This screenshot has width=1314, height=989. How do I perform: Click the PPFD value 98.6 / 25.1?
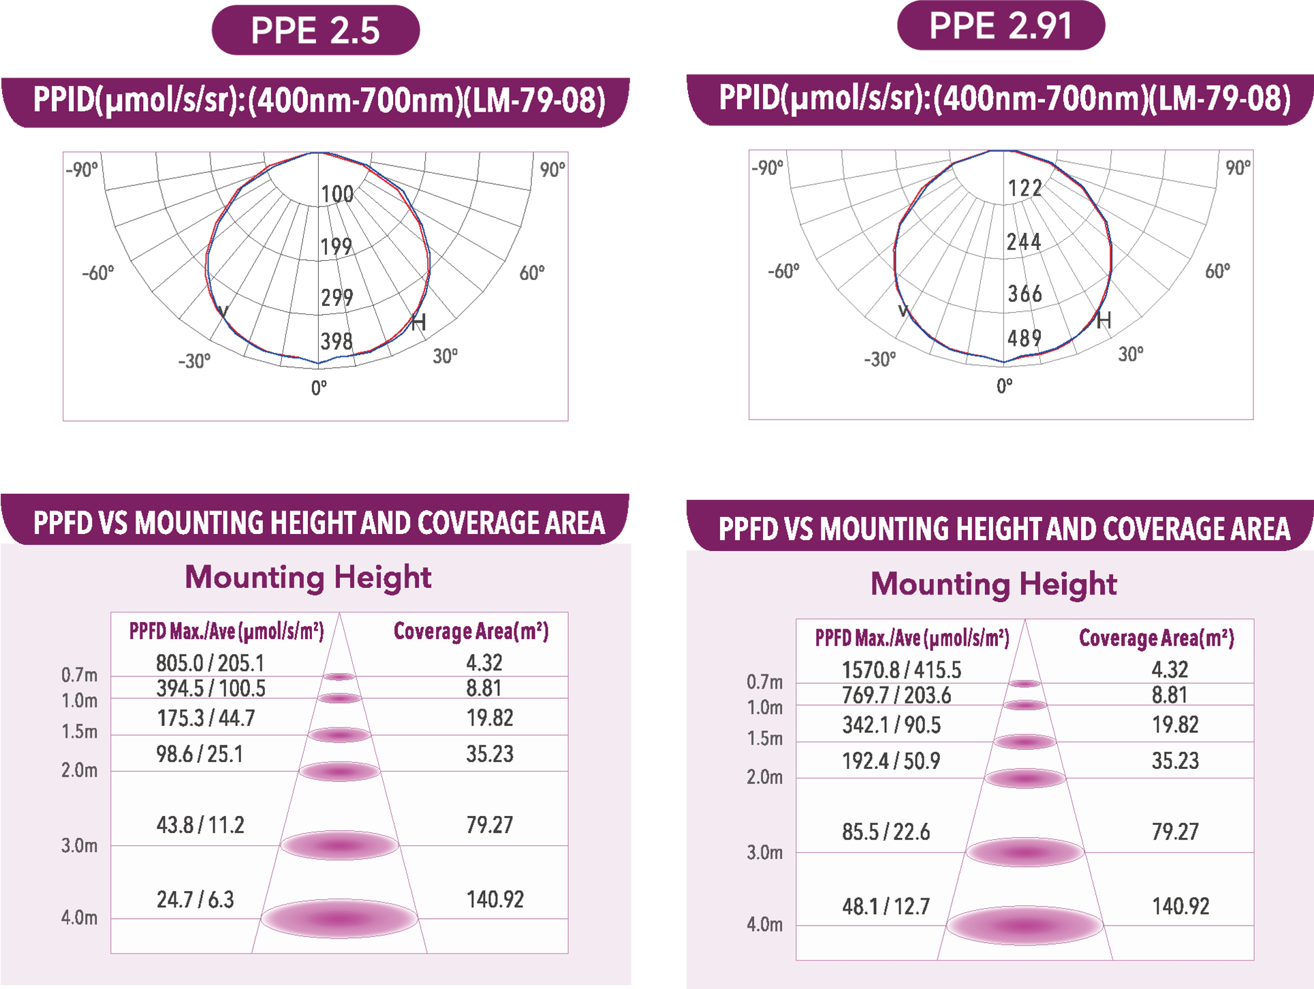(x=200, y=755)
